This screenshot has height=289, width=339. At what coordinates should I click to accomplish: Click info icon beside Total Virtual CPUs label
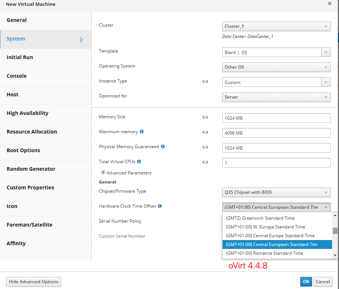point(139,162)
